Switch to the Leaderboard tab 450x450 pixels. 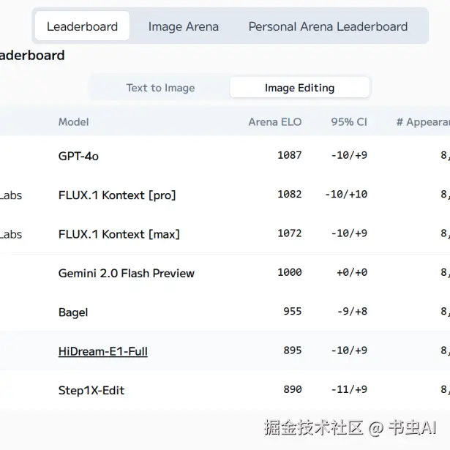tap(82, 26)
